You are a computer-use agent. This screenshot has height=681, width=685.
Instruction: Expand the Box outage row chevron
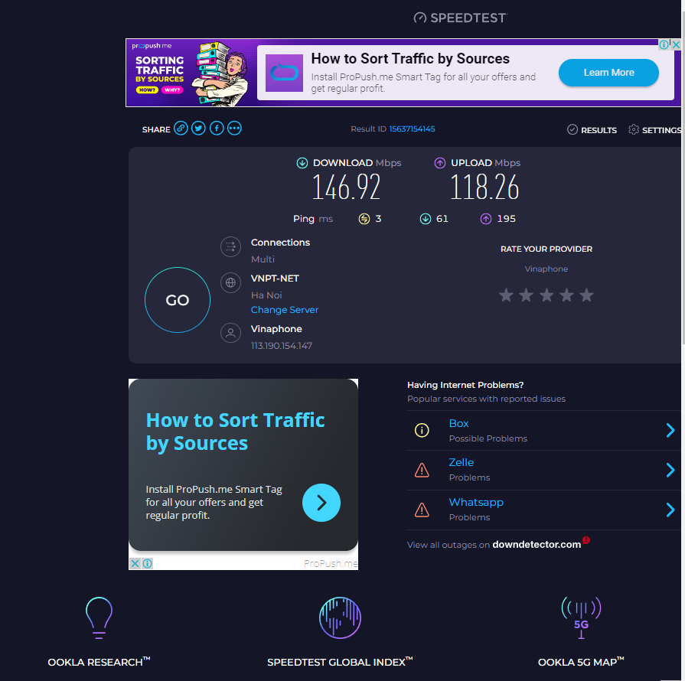[670, 430]
